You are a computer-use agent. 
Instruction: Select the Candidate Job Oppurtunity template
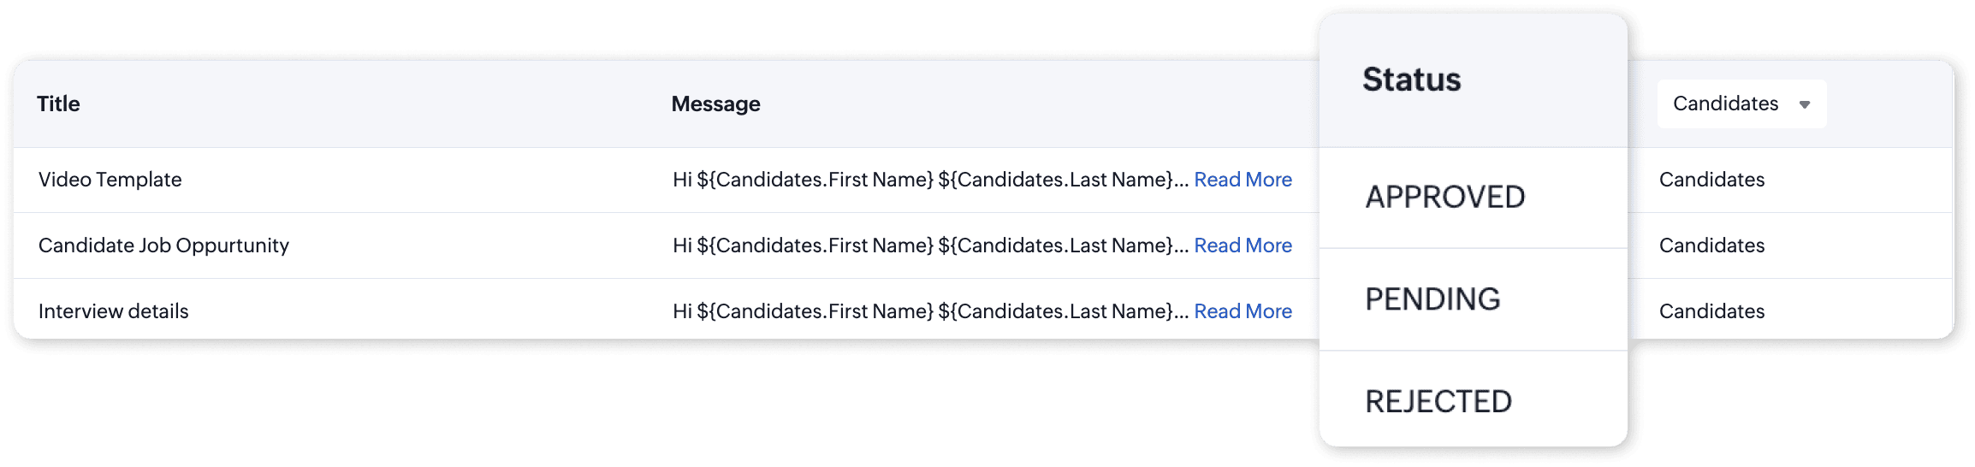tap(163, 245)
